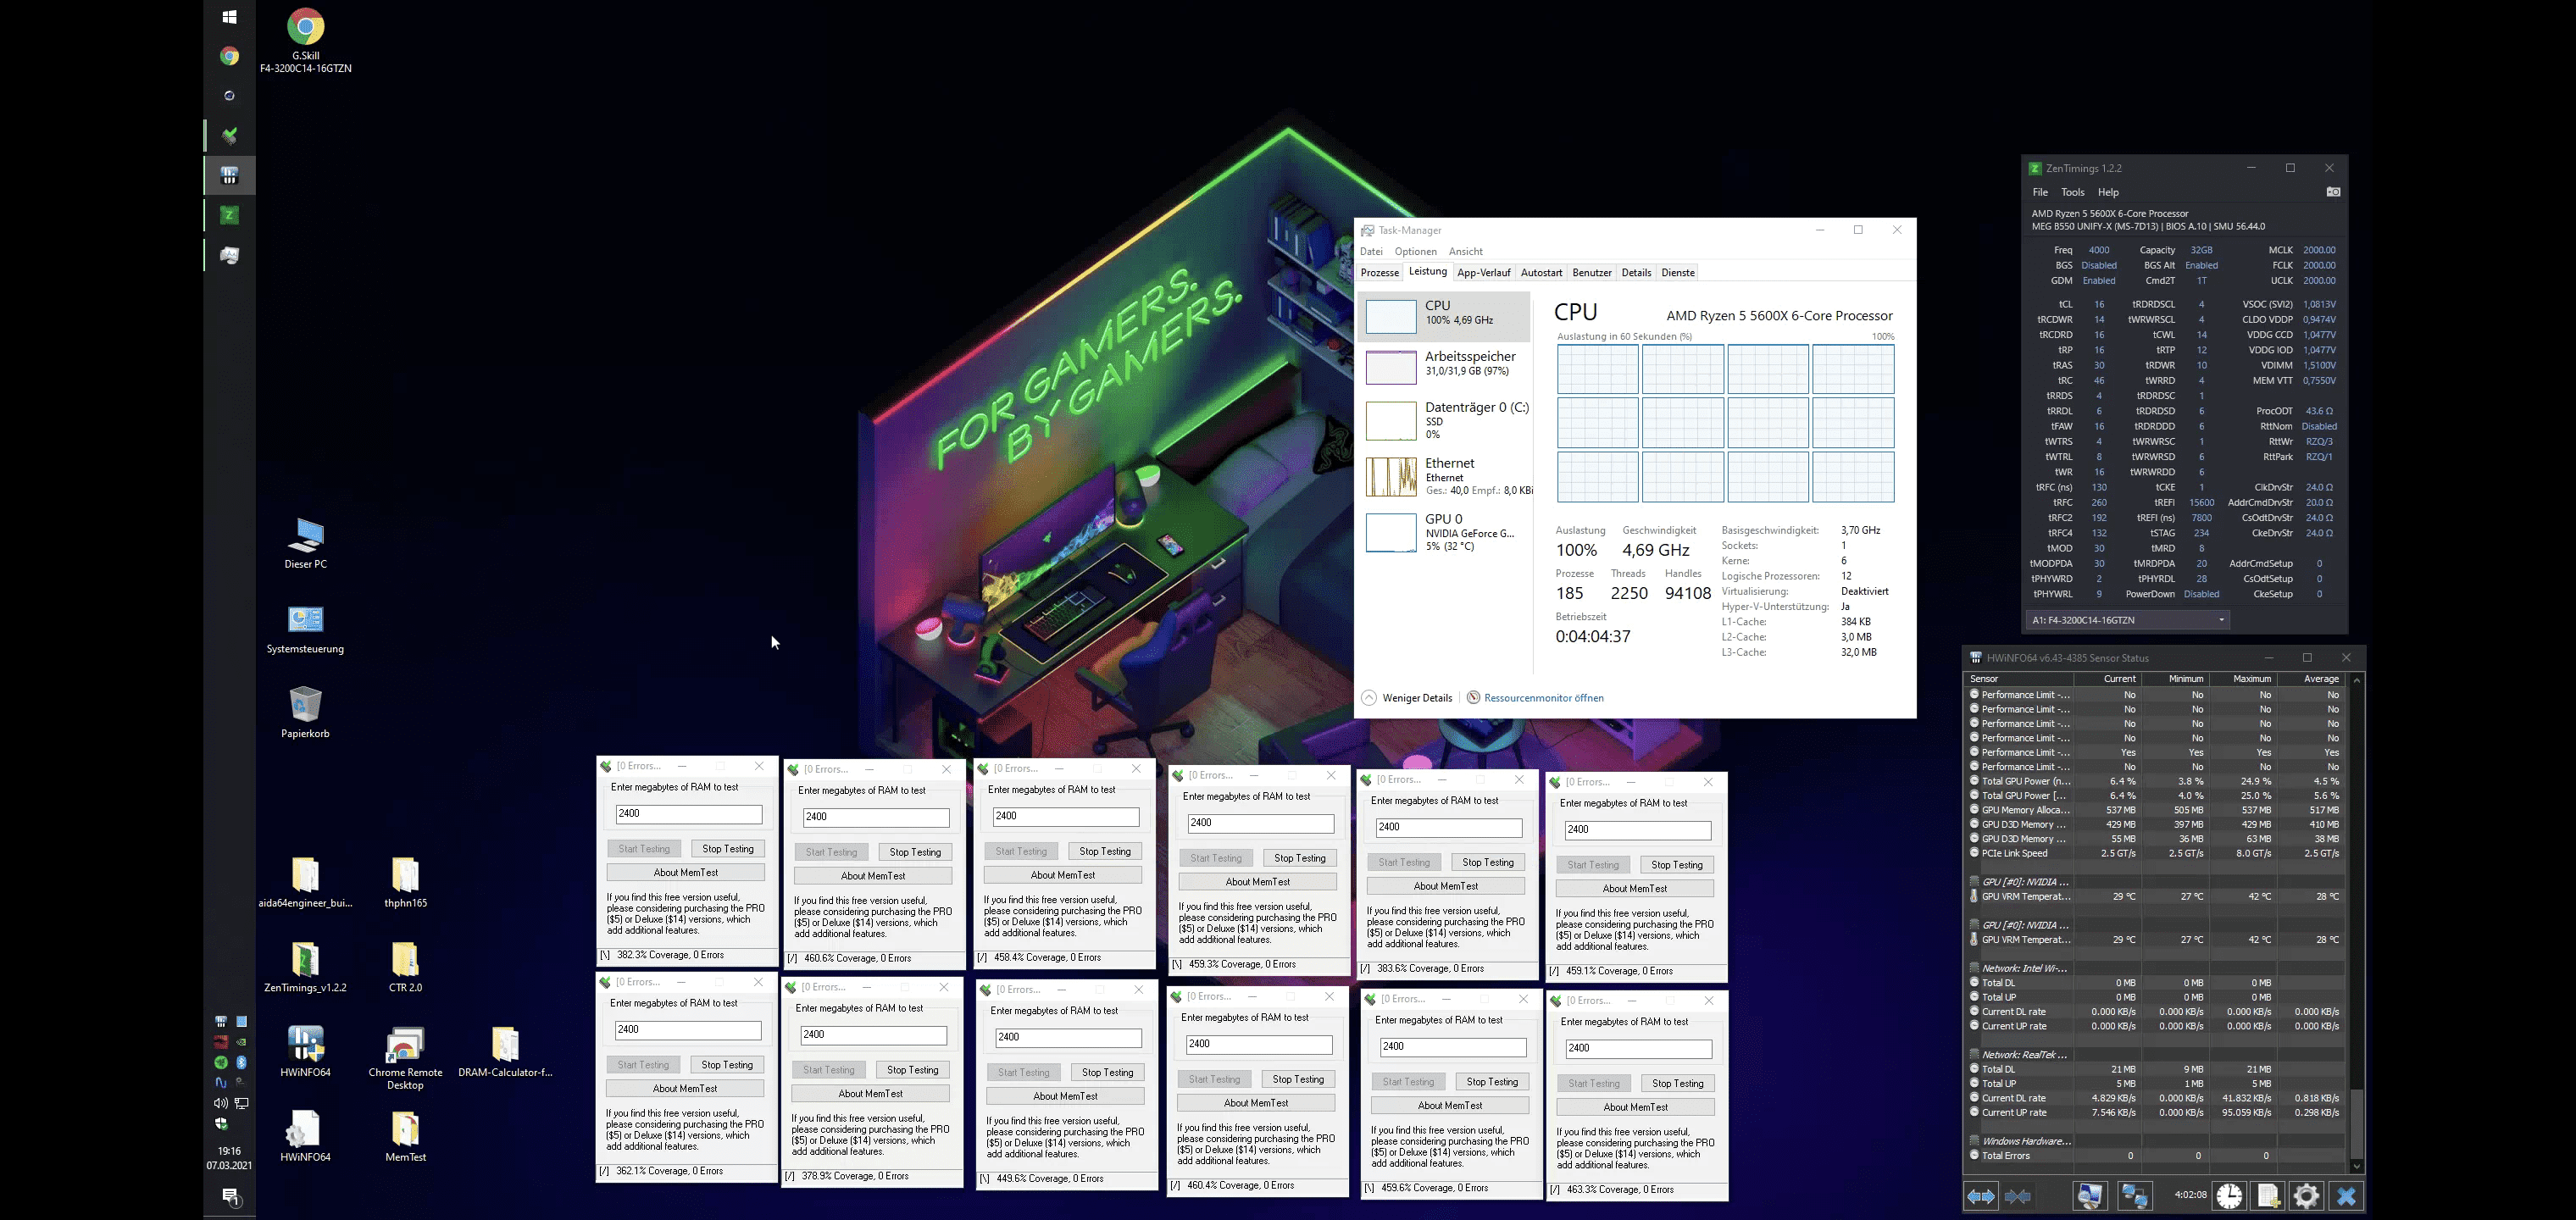Click HWiNFO remote network monitors icon
The width and height of the screenshot is (2576, 1220).
click(x=2134, y=1196)
